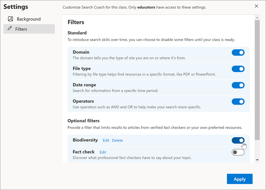Click the scrollbar up arrow
This screenshot has height=190, width=266.
click(257, 17)
